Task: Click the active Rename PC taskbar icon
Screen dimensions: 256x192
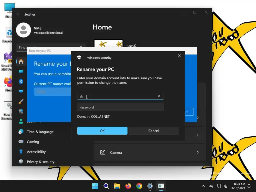Action: (x=161, y=186)
